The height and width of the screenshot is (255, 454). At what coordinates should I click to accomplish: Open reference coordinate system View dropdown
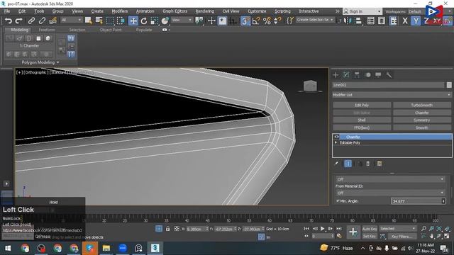coord(182,20)
